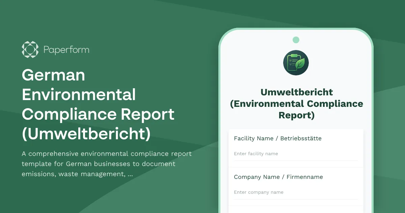Select the Environmental Compliance Report subtitle text

pyautogui.click(x=296, y=109)
